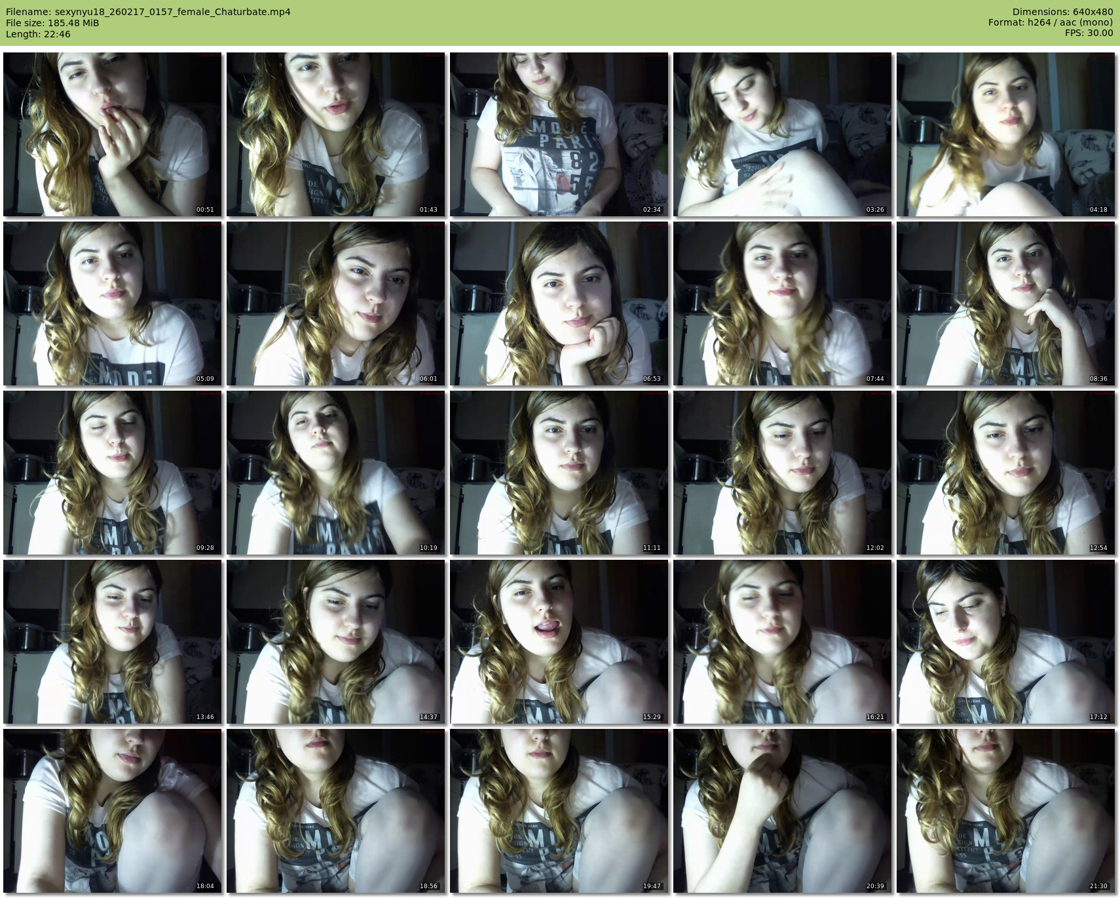Select the thumbnail stamped 09:28
This screenshot has height=898, width=1120.
(x=113, y=473)
